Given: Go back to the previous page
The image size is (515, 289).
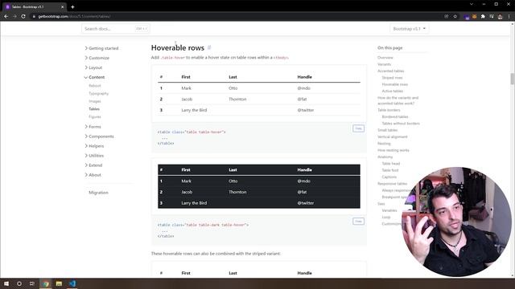Looking at the screenshot, I should point(6,16).
